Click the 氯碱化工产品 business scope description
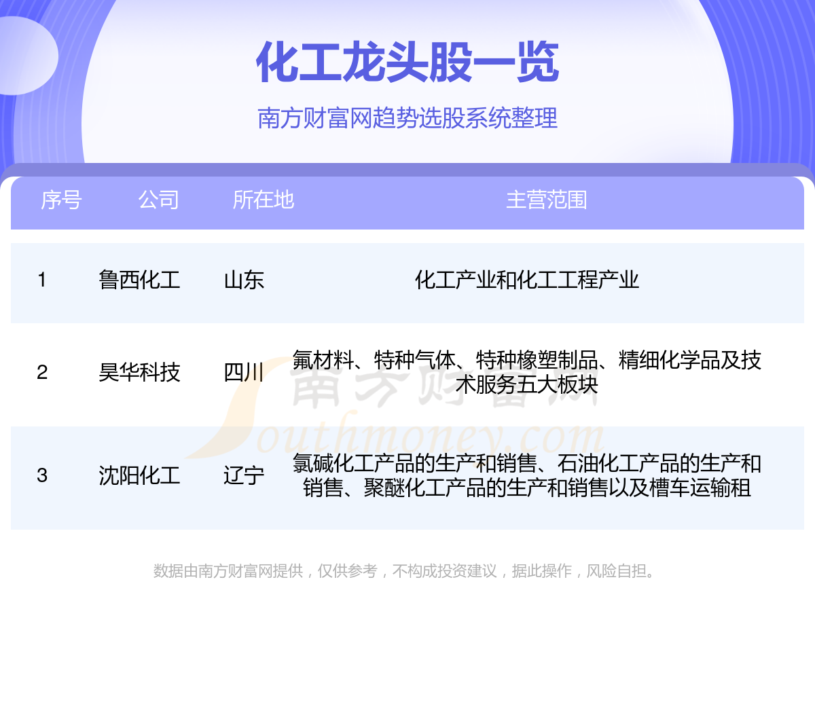This screenshot has width=815, height=713. point(527,475)
